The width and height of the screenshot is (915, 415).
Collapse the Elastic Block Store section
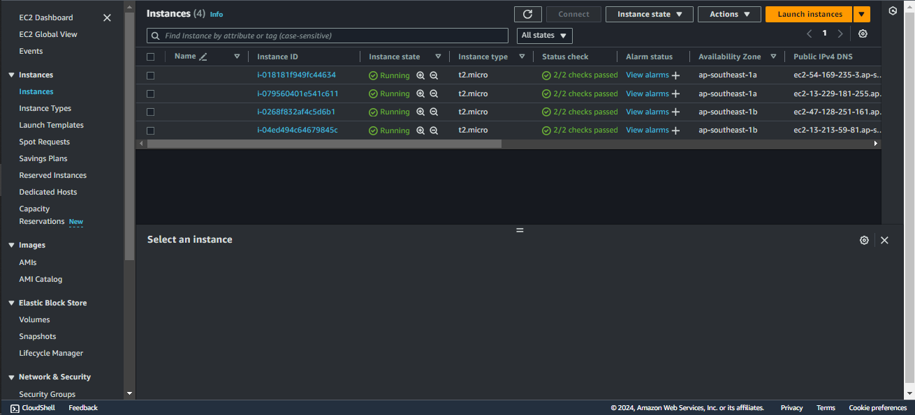pyautogui.click(x=11, y=303)
